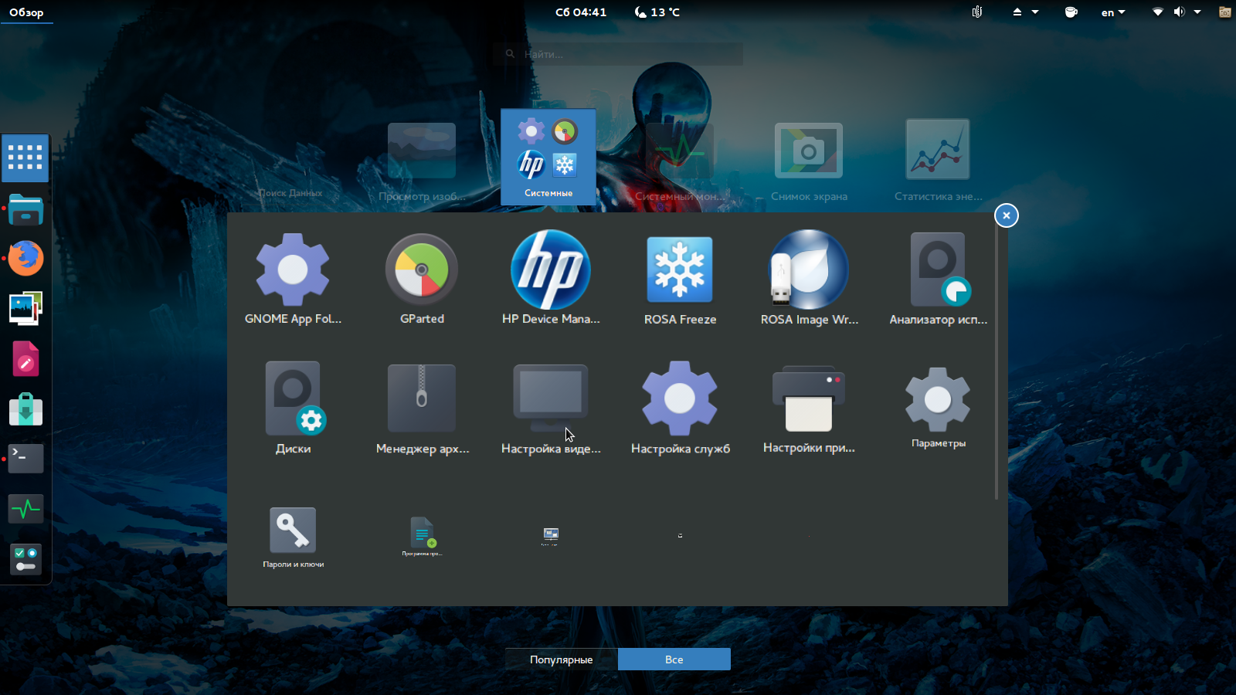Viewport: 1236px width, 695px height.
Task: Open Firefox from the dock
Action: (25, 259)
